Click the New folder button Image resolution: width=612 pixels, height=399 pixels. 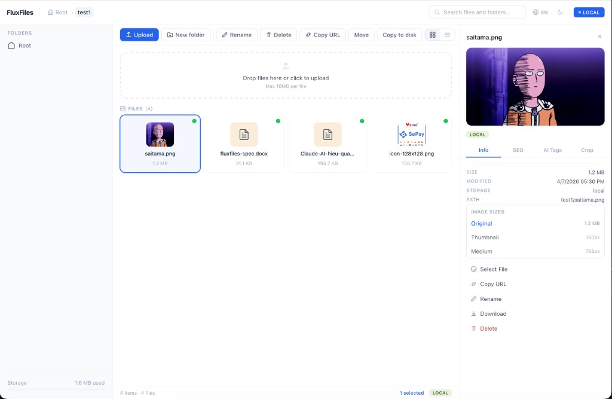(x=186, y=34)
